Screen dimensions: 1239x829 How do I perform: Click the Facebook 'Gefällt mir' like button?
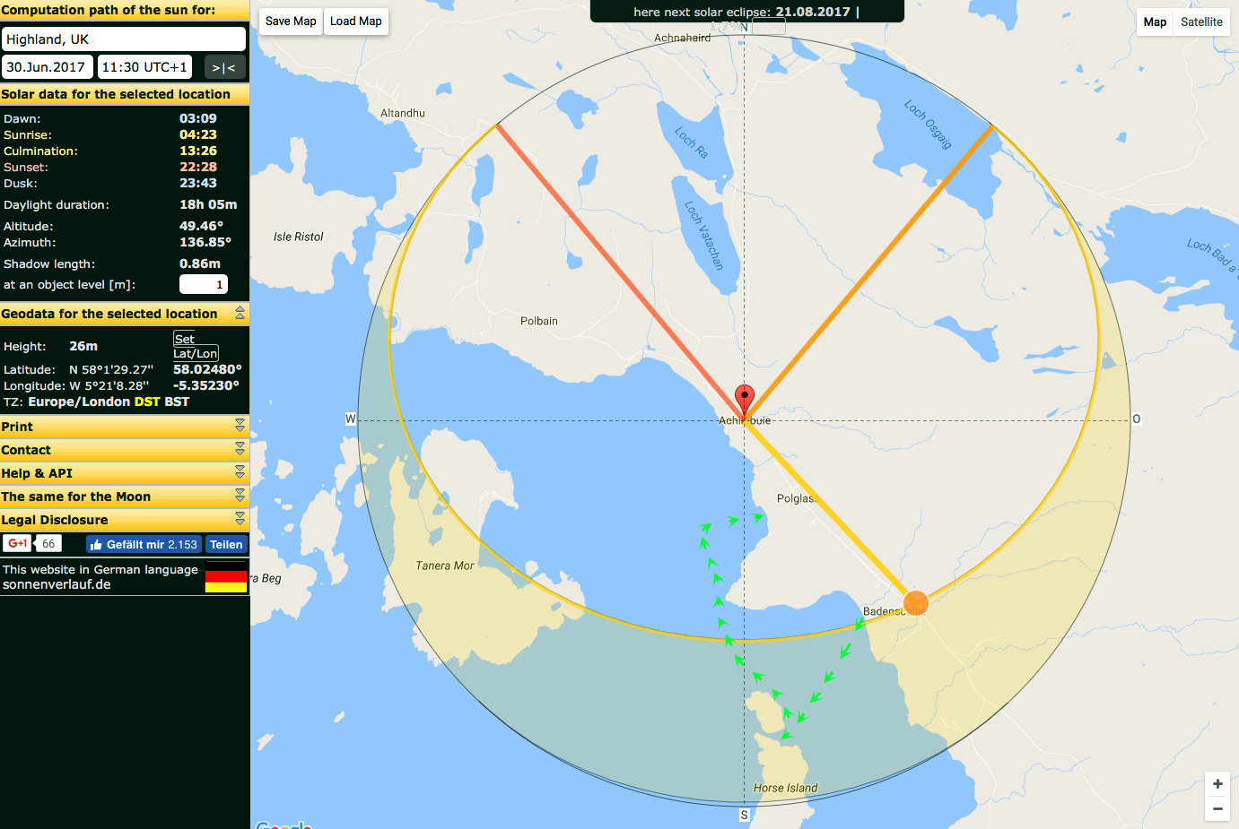(x=144, y=545)
